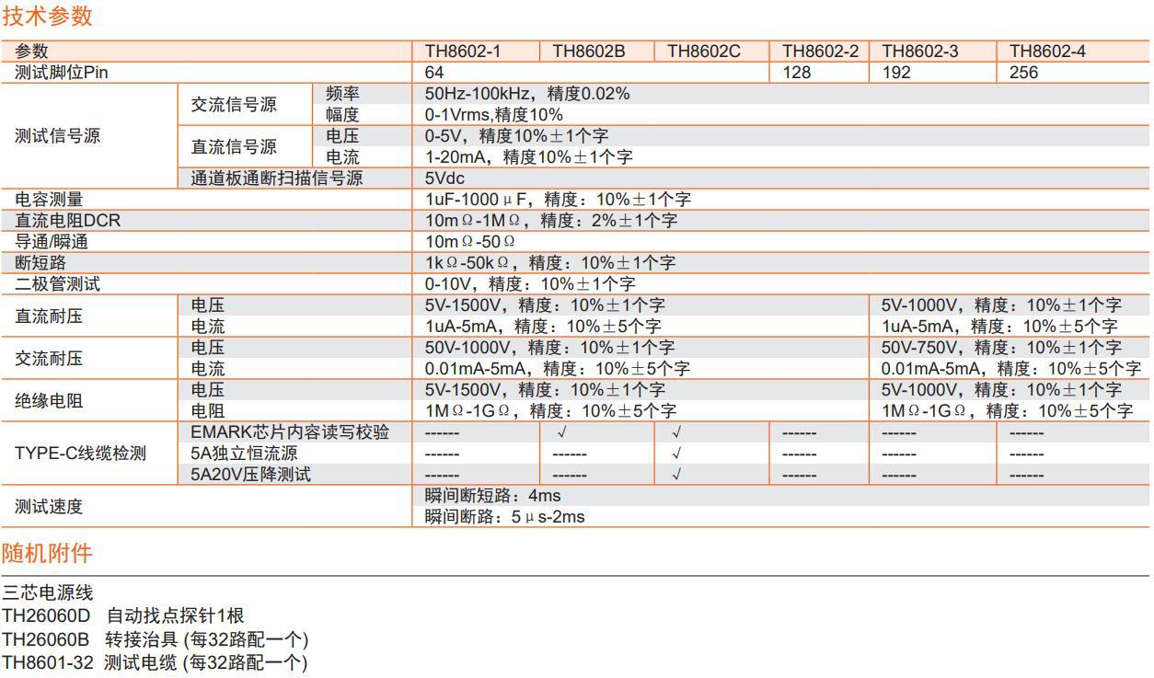Select the TH8602-1 column header

462,52
